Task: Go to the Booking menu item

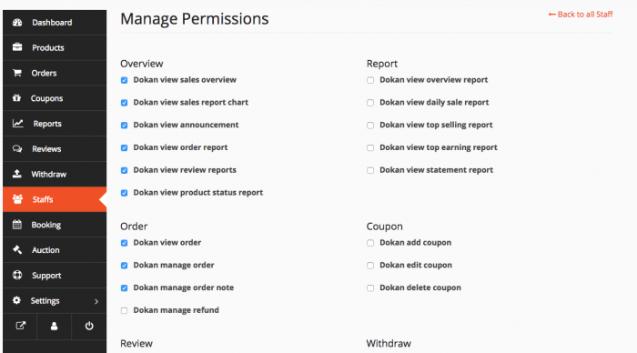Action: pyautogui.click(x=55, y=225)
